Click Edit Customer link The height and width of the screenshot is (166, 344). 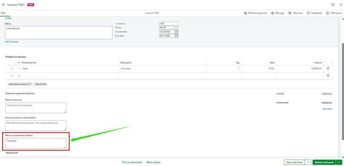[12, 42]
